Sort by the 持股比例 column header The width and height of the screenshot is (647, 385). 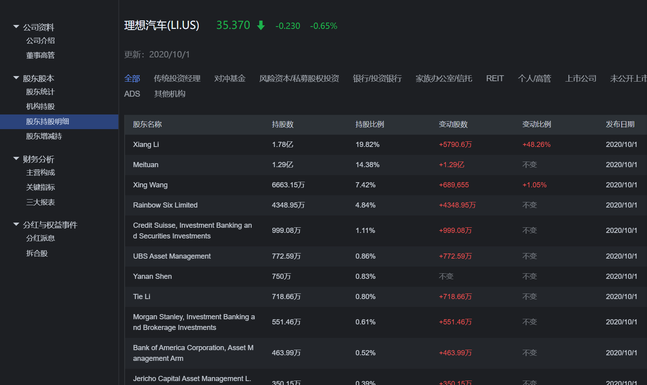370,124
